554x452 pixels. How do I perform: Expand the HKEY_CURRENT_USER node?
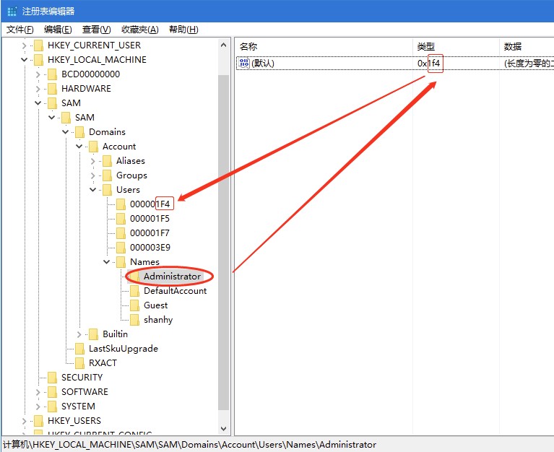click(24, 45)
